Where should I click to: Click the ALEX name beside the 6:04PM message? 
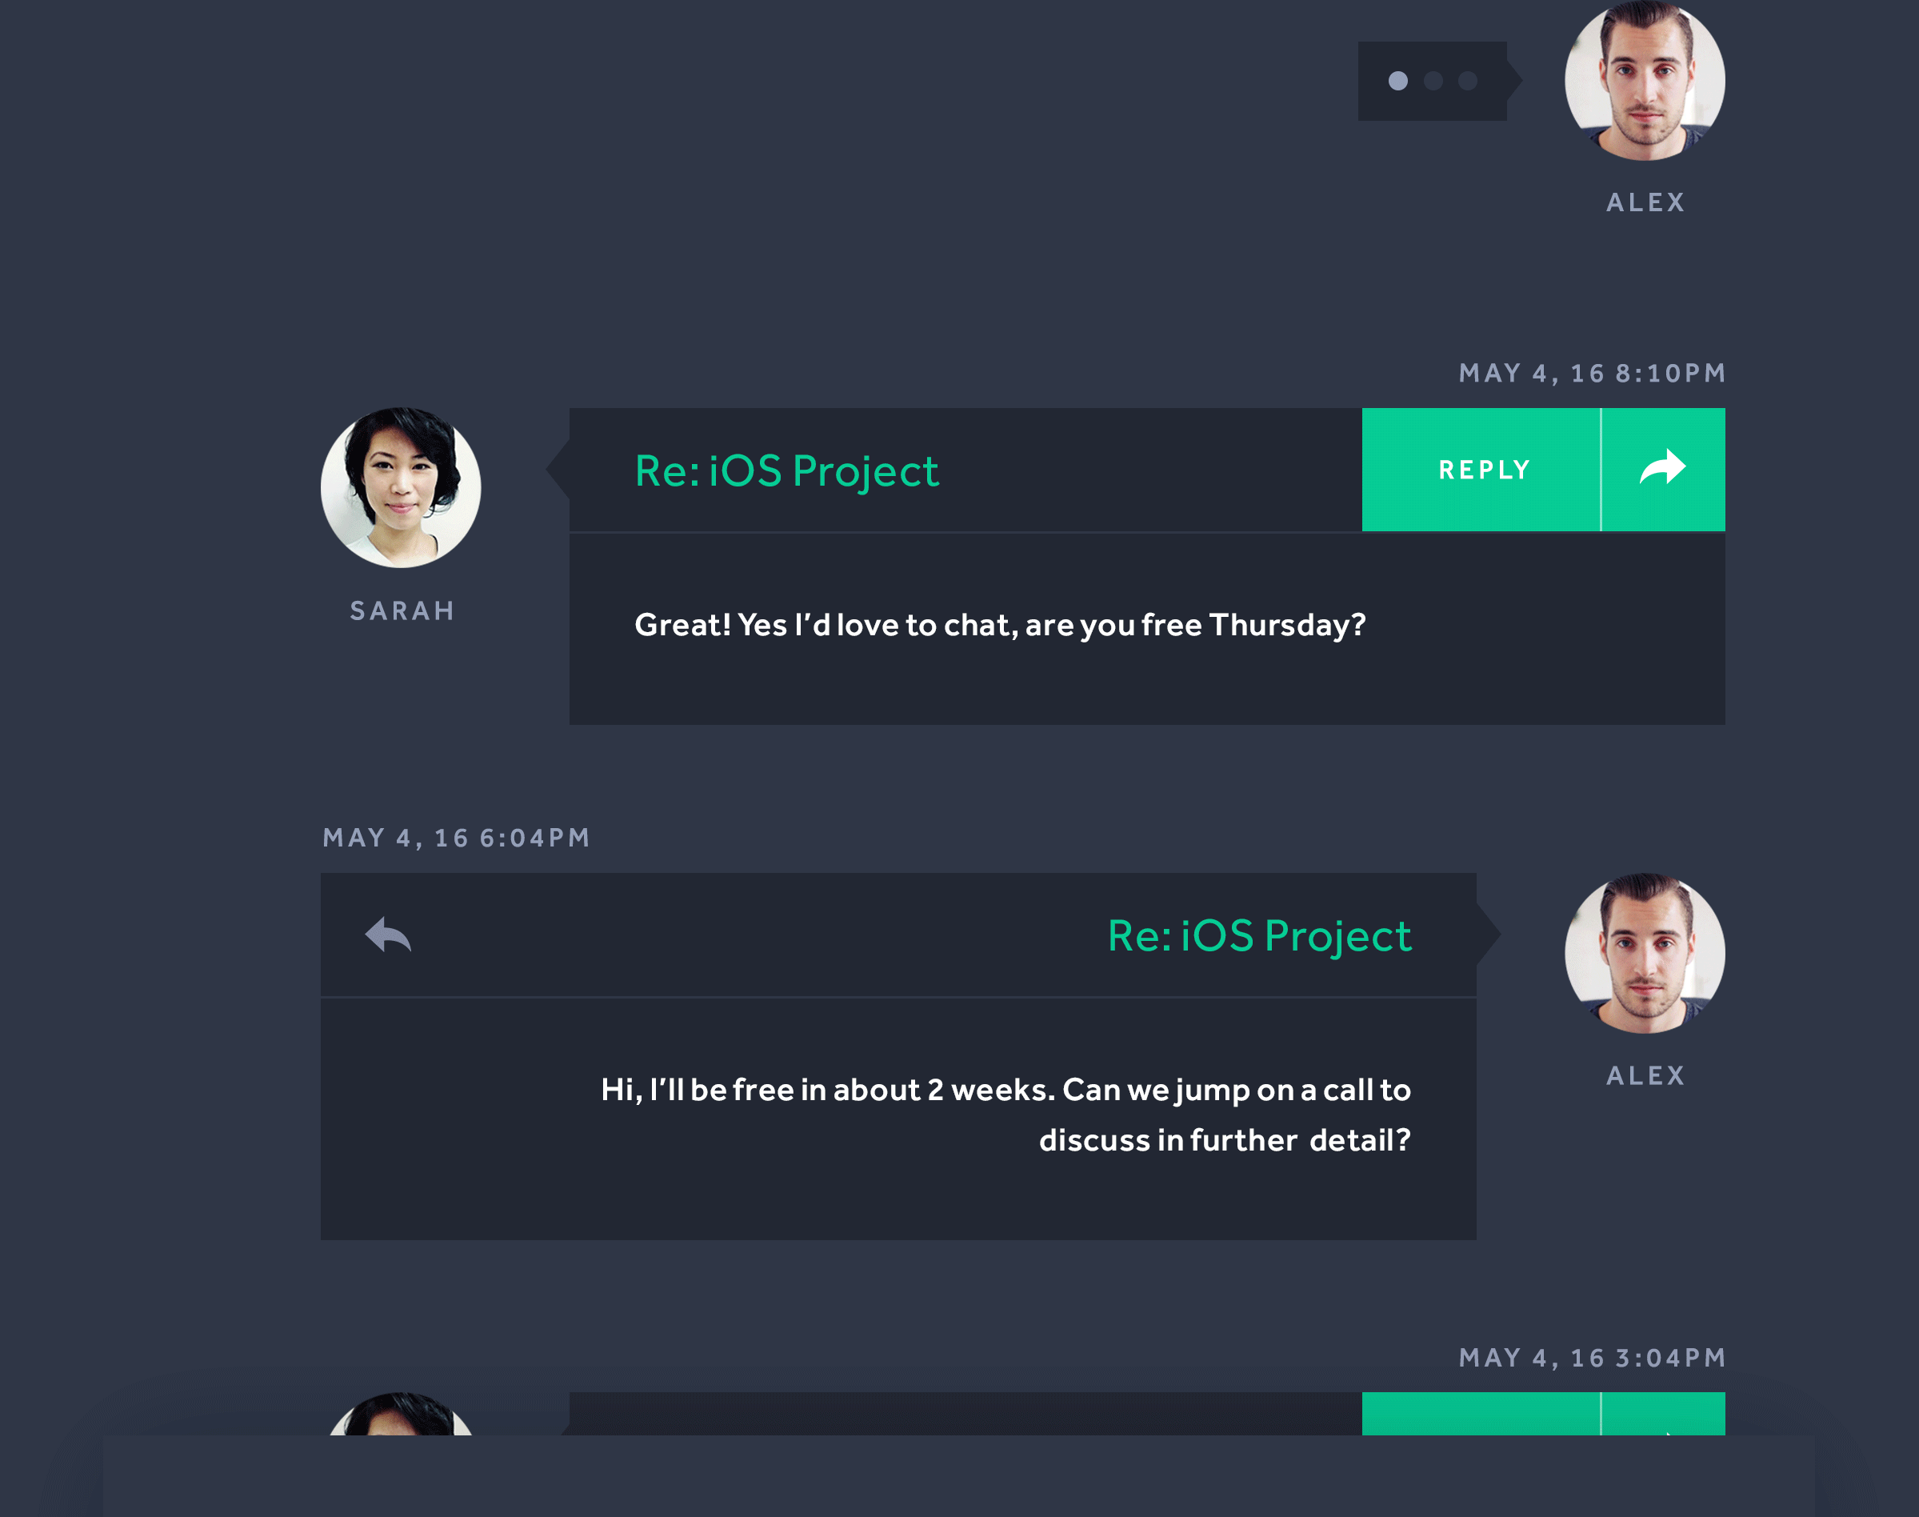coord(1645,1075)
